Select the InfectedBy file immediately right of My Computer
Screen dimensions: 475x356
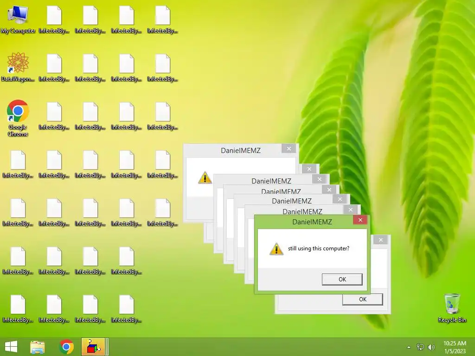tap(54, 20)
